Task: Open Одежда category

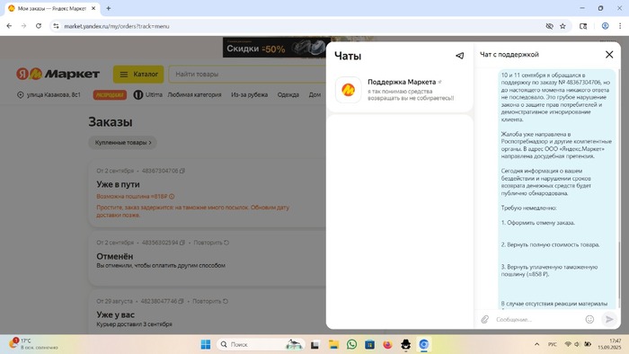Action: [288, 94]
